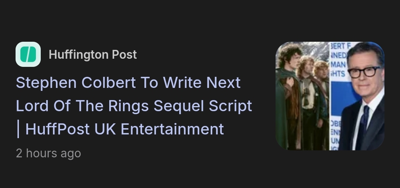Click the snowy mountain in the thumbnail background
This screenshot has width=400, height=188.
(x=316, y=49)
